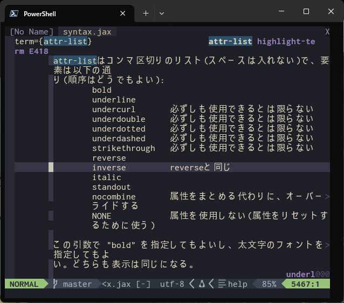Minimize the terminal window
The height and width of the screenshot is (303, 344).
(x=281, y=12)
